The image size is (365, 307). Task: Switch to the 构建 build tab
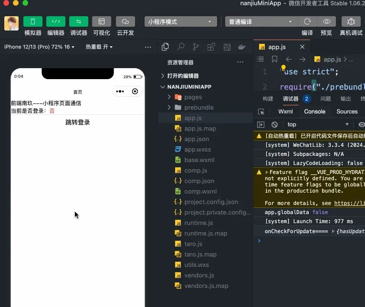(268, 99)
